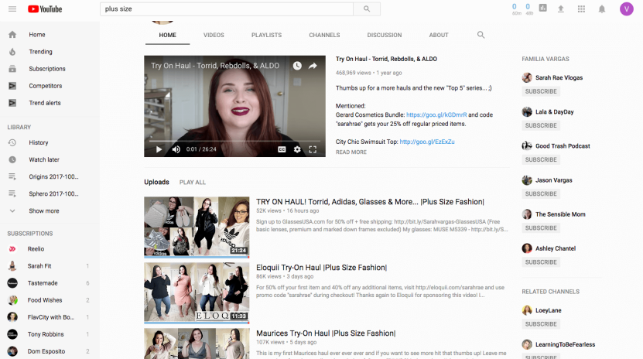Viewport: 643px width, 359px height.
Task: Click the upload video icon
Action: tap(560, 9)
